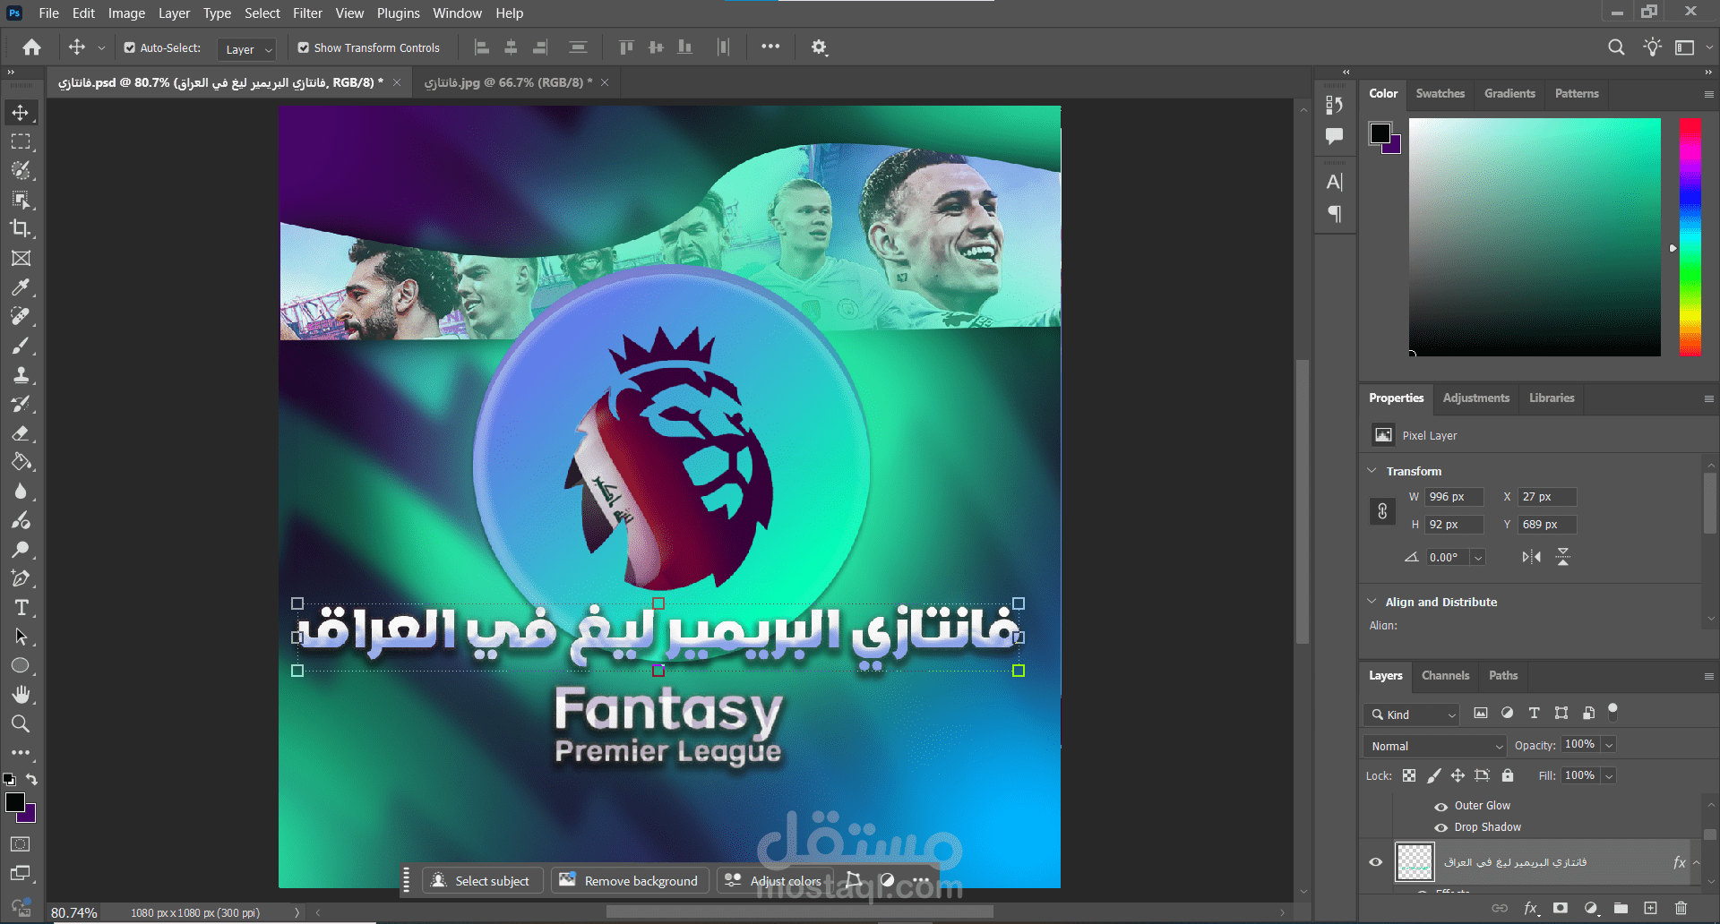Click the Home icon in options bar
The image size is (1720, 924).
[x=32, y=47]
